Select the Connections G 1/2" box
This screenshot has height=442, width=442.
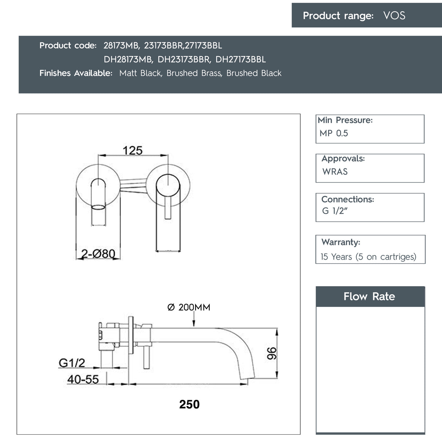click(x=370, y=207)
